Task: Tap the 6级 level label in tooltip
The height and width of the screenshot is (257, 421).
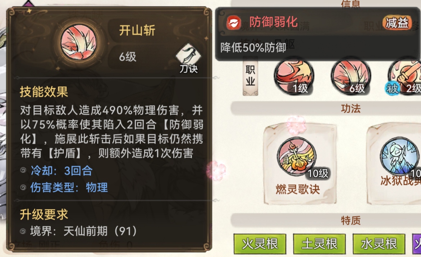Action: pyautogui.click(x=128, y=57)
